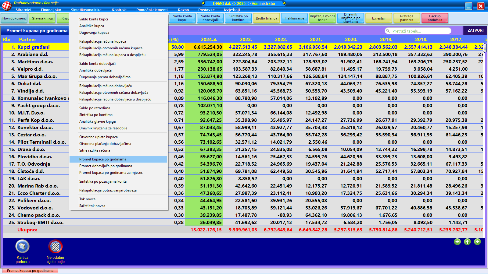Click the ZATVORI button
Image resolution: width=488 pixels, height=274 pixels.
pyautogui.click(x=475, y=30)
